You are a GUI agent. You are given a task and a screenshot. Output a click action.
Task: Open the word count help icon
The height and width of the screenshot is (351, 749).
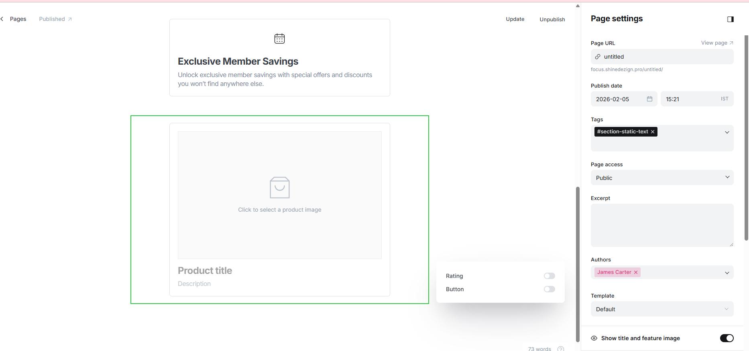[x=560, y=349]
